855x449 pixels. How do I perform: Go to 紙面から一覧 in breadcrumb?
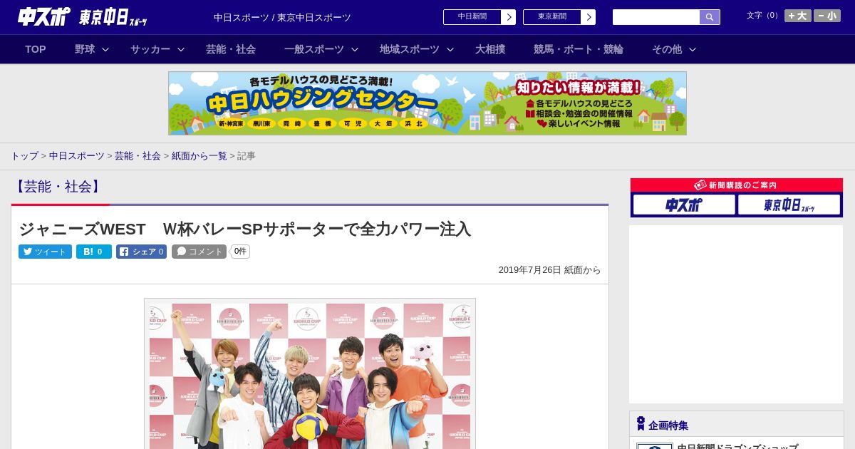pos(199,155)
